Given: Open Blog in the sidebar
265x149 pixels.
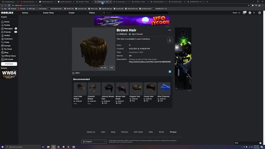Looking at the screenshot, I should tap(5, 53).
